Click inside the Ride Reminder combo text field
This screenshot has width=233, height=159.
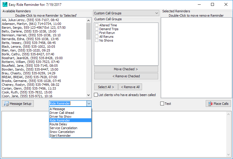(x=68, y=104)
